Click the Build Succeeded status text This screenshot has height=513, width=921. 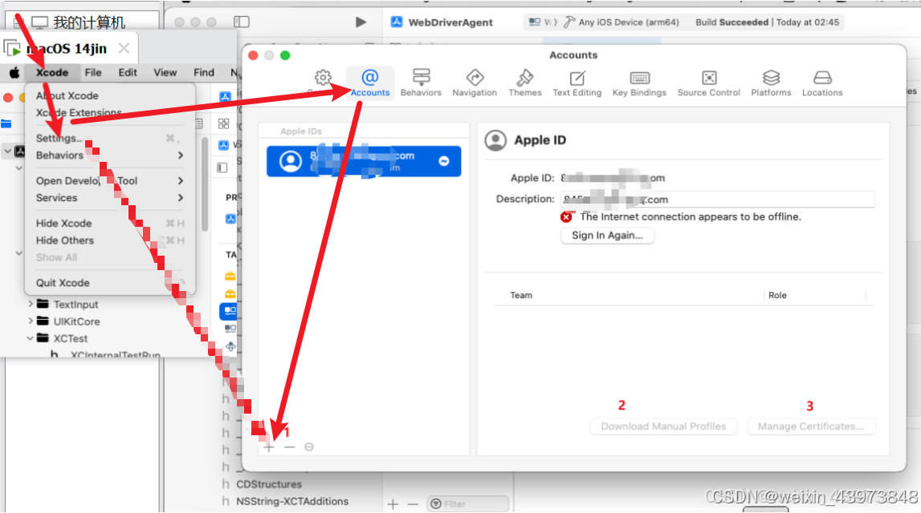[x=732, y=22]
